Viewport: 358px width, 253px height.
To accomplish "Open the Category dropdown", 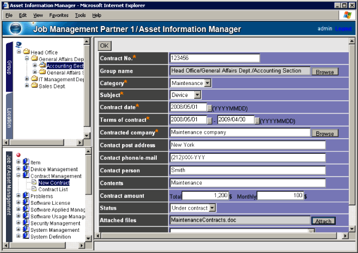I will (208, 83).
